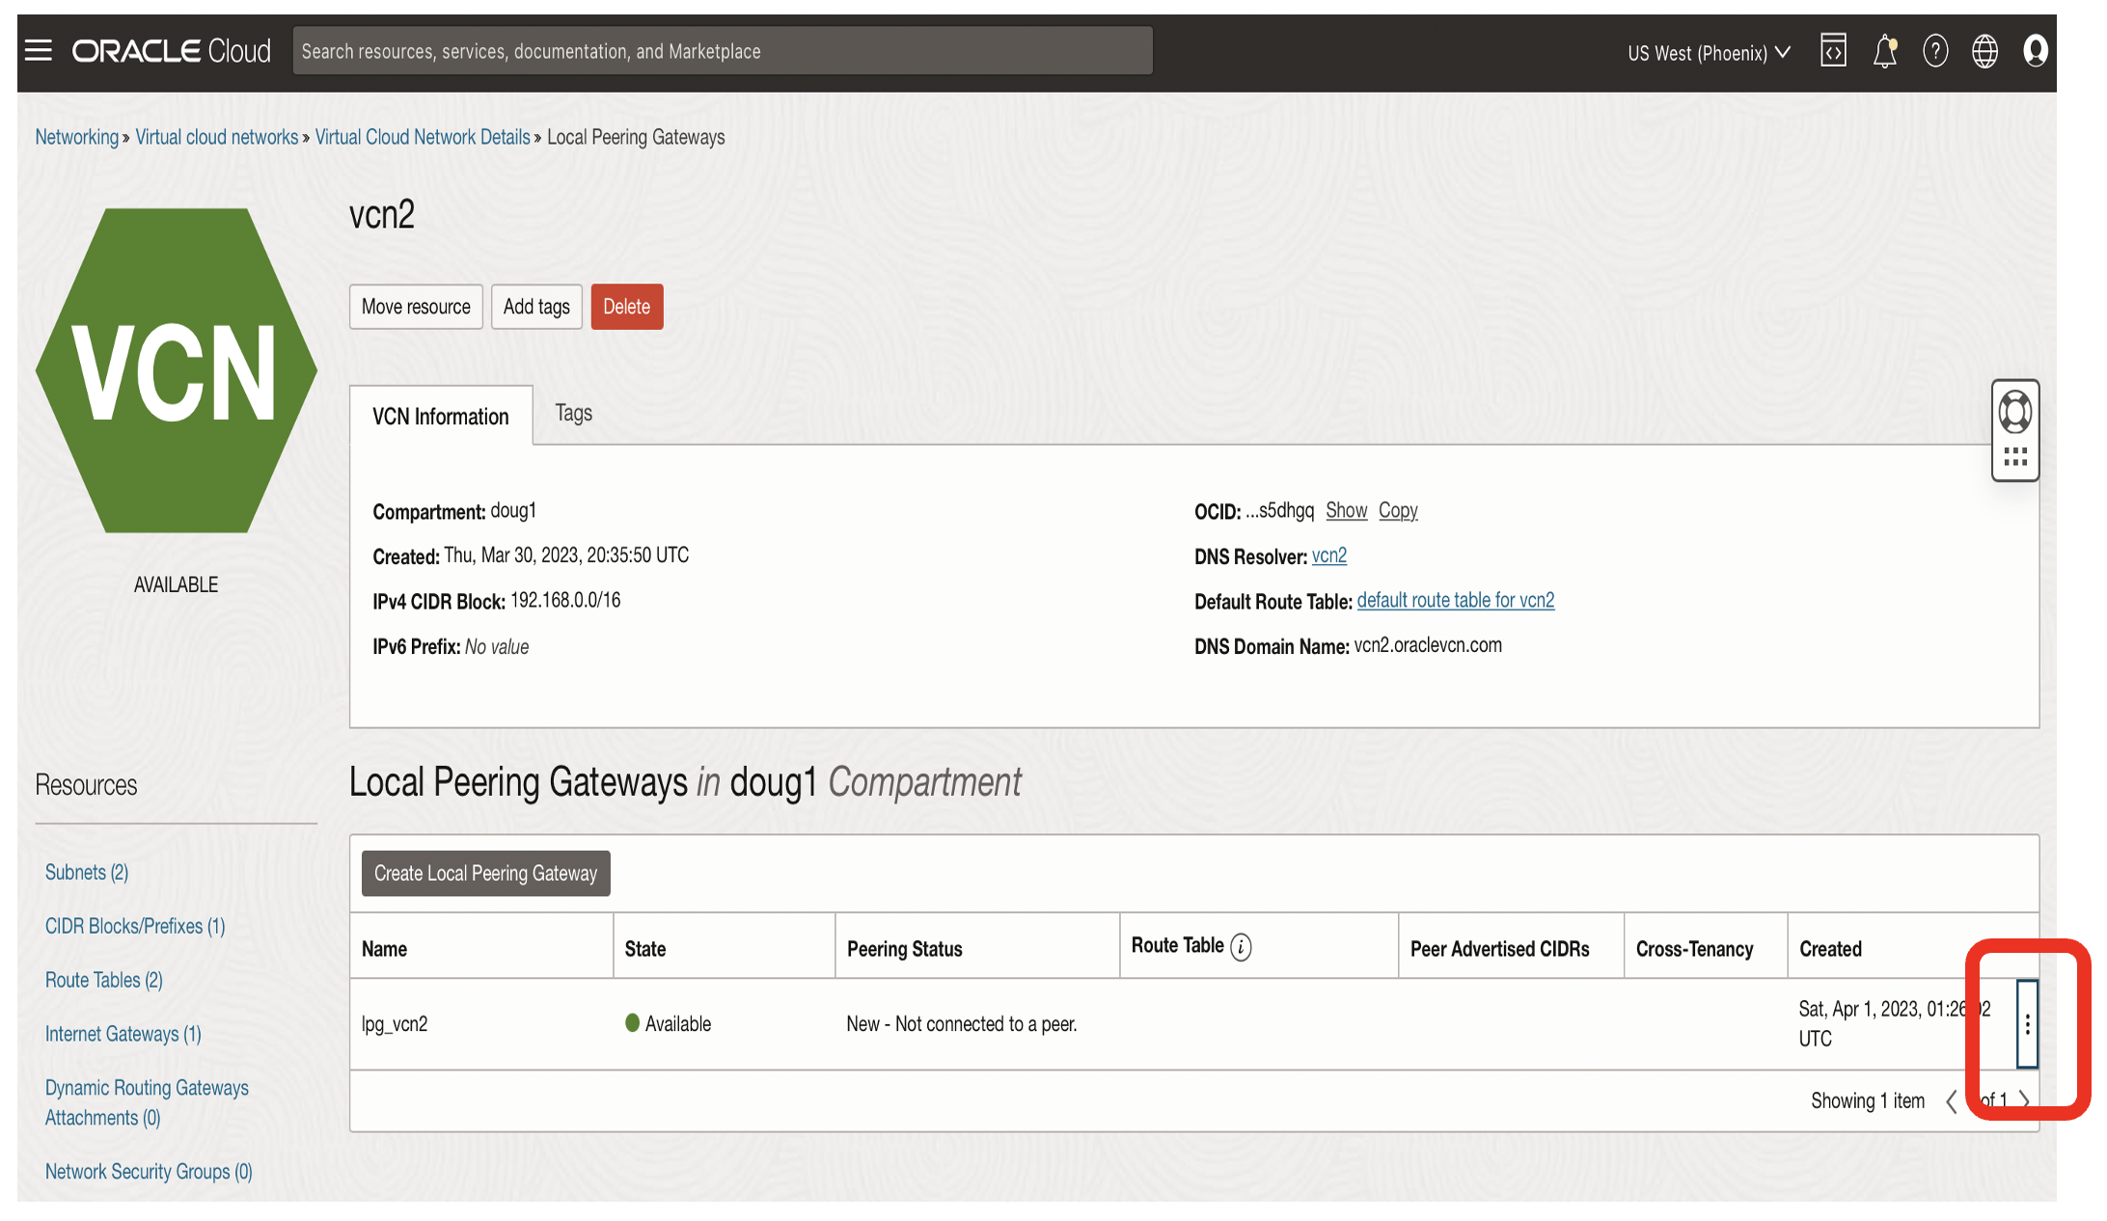Select the VCN Information tab

(x=440, y=416)
